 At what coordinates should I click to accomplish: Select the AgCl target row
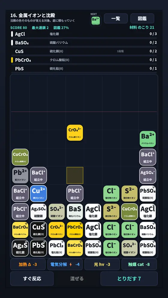84,34
